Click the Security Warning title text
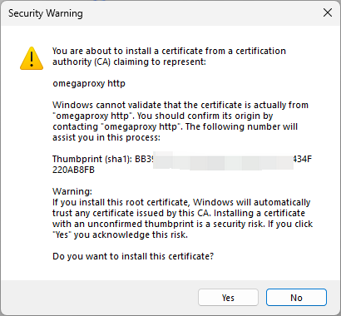The height and width of the screenshot is (316, 341). click(46, 13)
